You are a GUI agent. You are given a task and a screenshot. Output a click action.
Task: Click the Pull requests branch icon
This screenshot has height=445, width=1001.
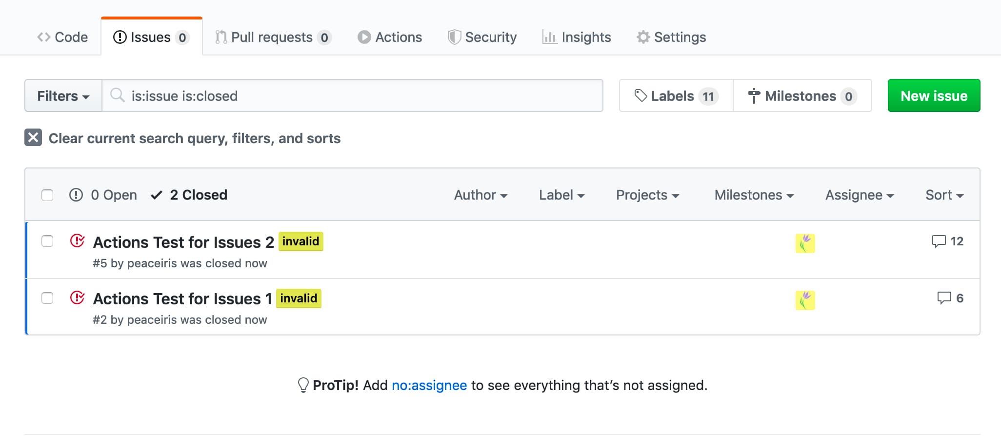click(221, 37)
